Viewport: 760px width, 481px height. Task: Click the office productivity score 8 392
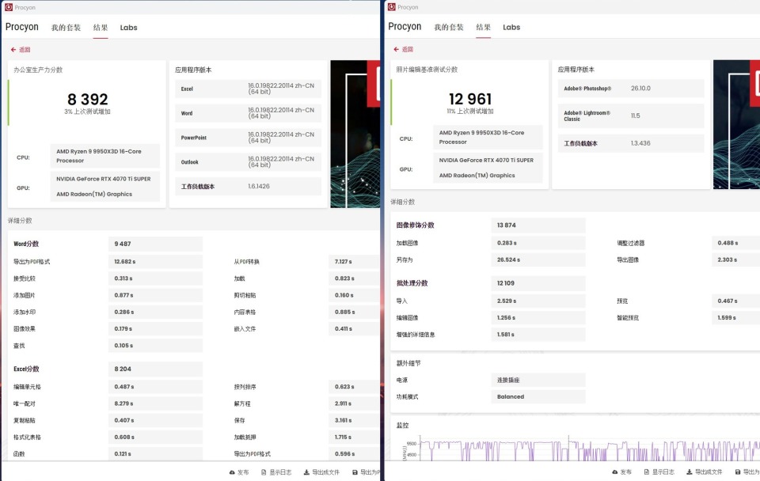click(88, 100)
